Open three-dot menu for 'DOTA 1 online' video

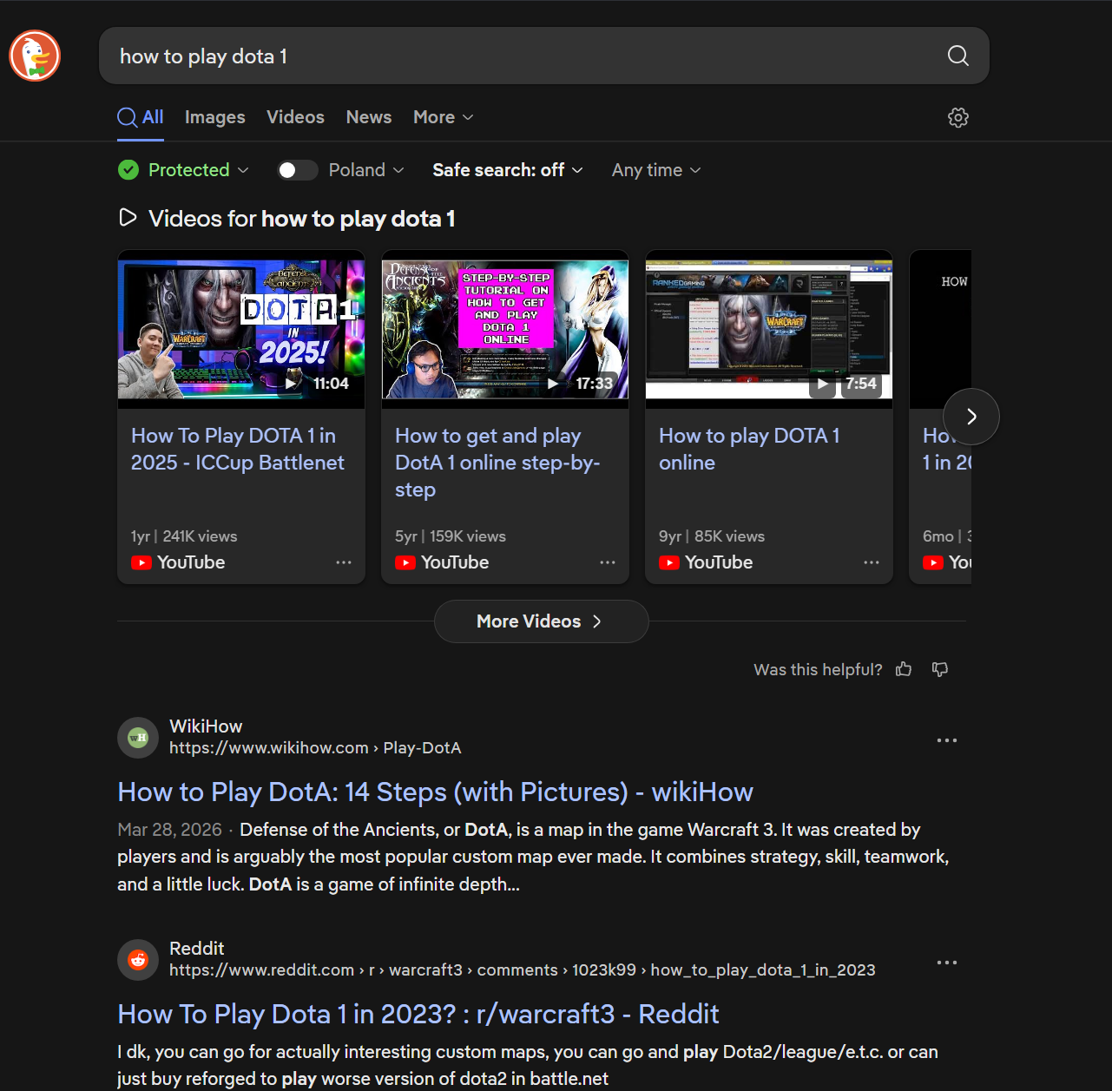pos(872,562)
